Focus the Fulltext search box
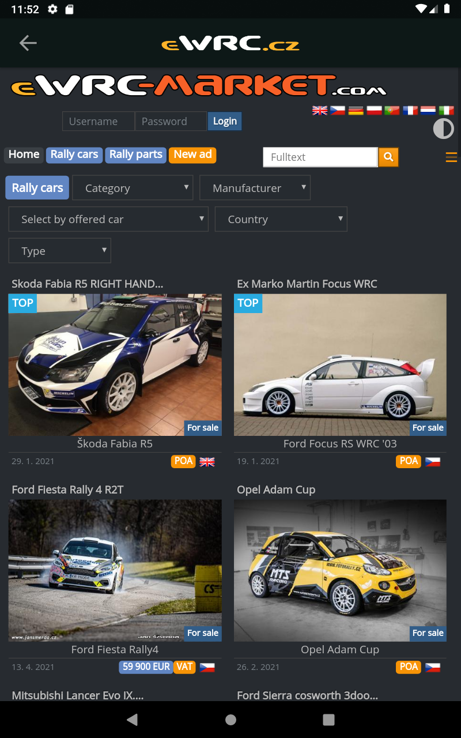The image size is (461, 738). (x=320, y=157)
